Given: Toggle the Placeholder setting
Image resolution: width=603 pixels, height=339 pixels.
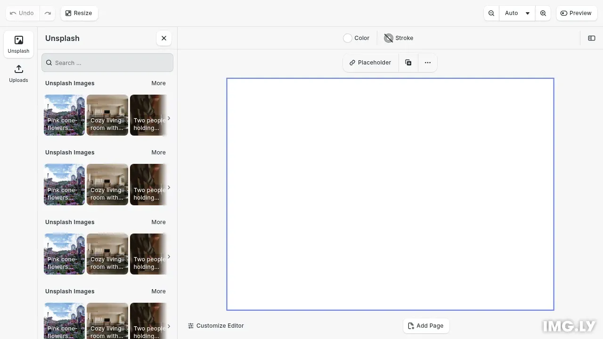Looking at the screenshot, I should click(x=370, y=62).
